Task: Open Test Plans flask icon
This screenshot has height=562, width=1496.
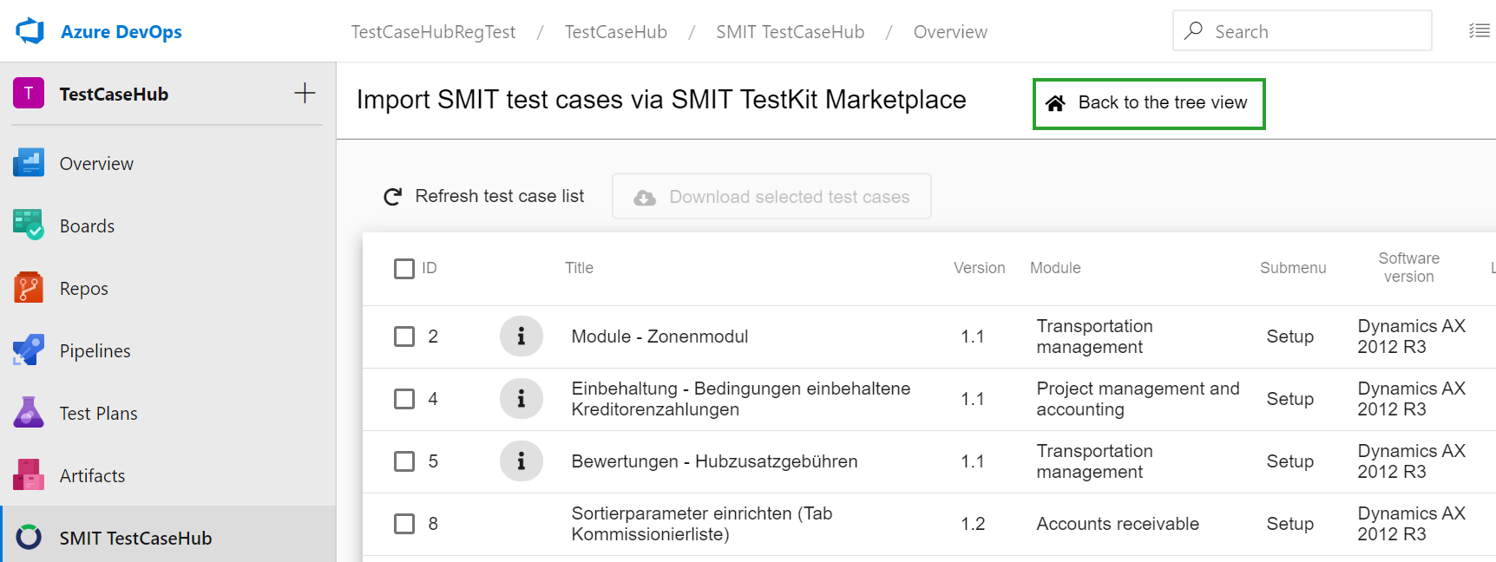Action: pyautogui.click(x=29, y=413)
